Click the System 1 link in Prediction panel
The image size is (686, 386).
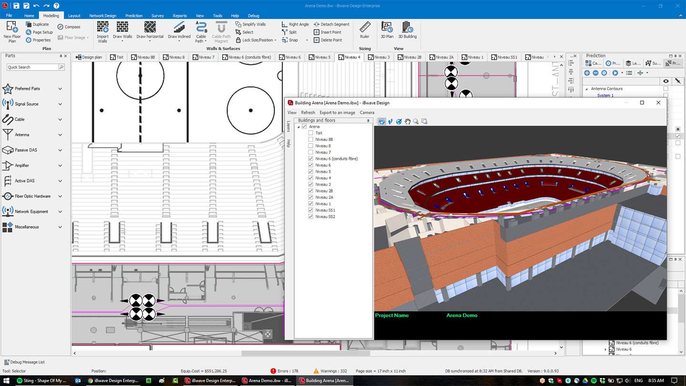click(x=605, y=95)
